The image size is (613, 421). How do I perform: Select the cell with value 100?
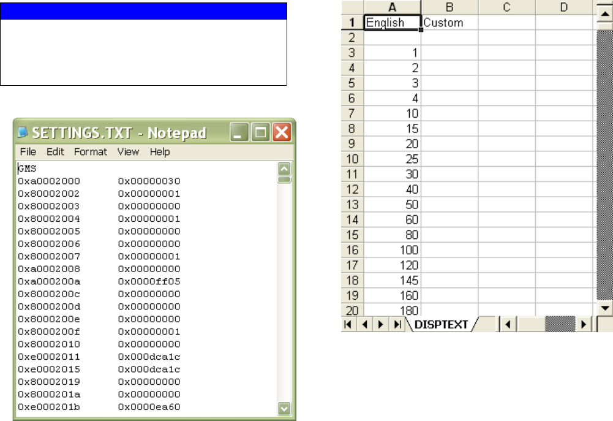[x=392, y=249]
